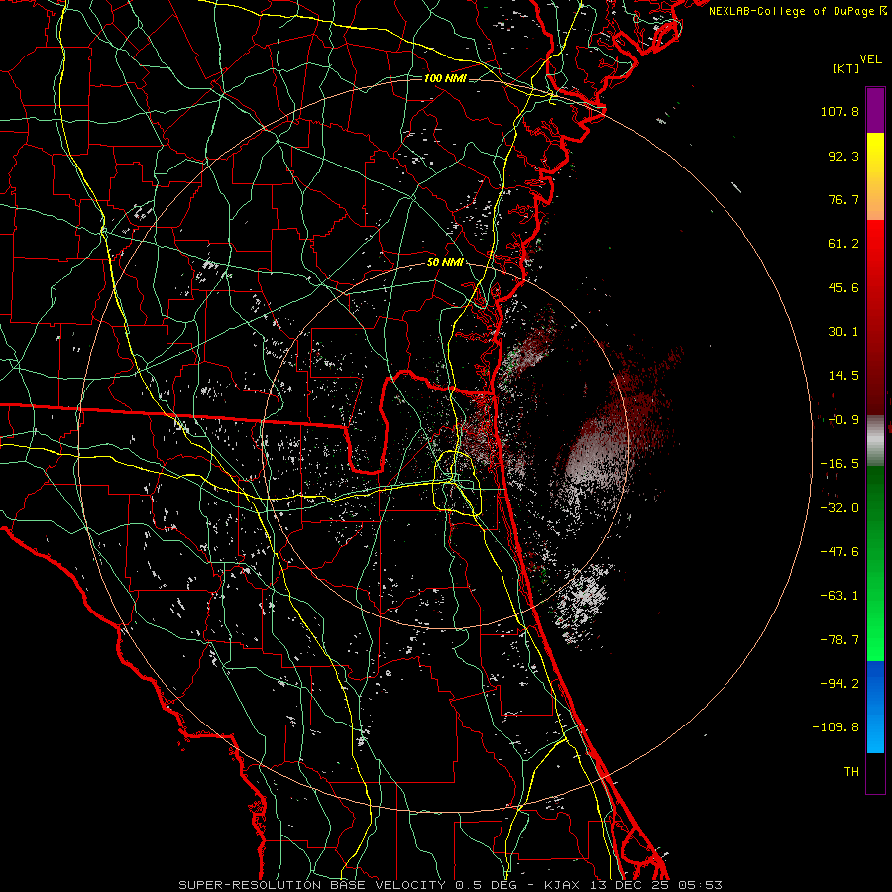This screenshot has height=892, width=892.
Task: Click the 50 NMI range ring label
Action: point(445,263)
